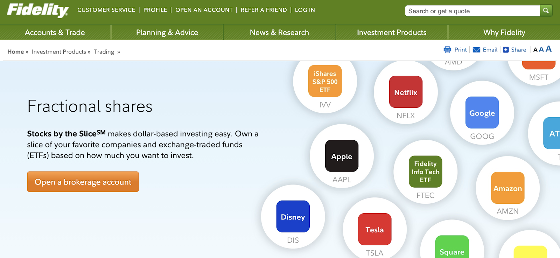Click the orange Microsoft tile above MSFT
The width and height of the screenshot is (560, 258).
tap(539, 65)
